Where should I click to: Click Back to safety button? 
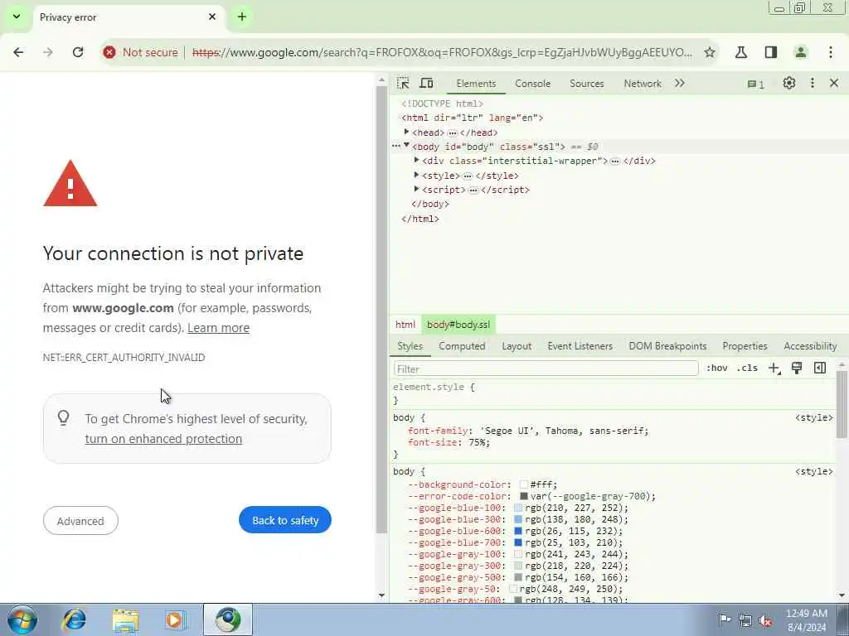coord(285,520)
